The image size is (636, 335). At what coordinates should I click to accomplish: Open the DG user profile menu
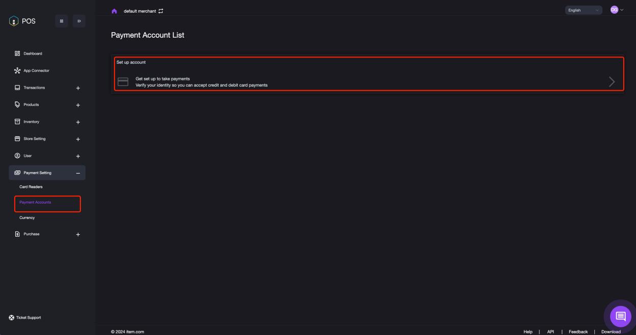[x=615, y=10]
